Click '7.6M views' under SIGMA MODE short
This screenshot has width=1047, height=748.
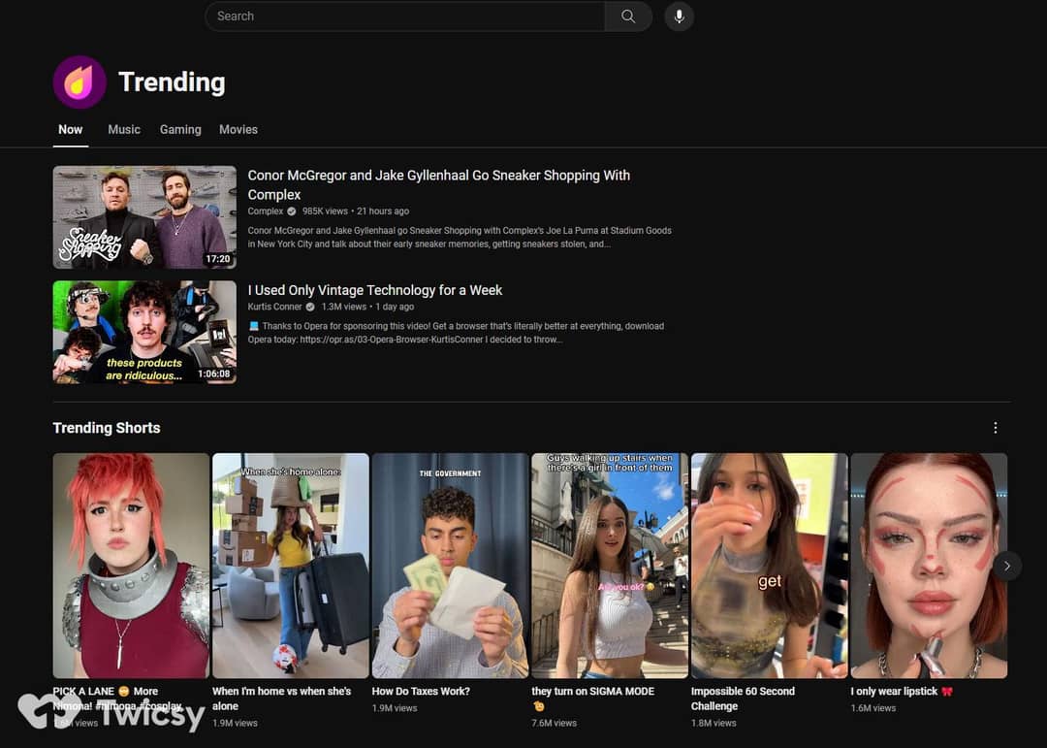(x=555, y=724)
